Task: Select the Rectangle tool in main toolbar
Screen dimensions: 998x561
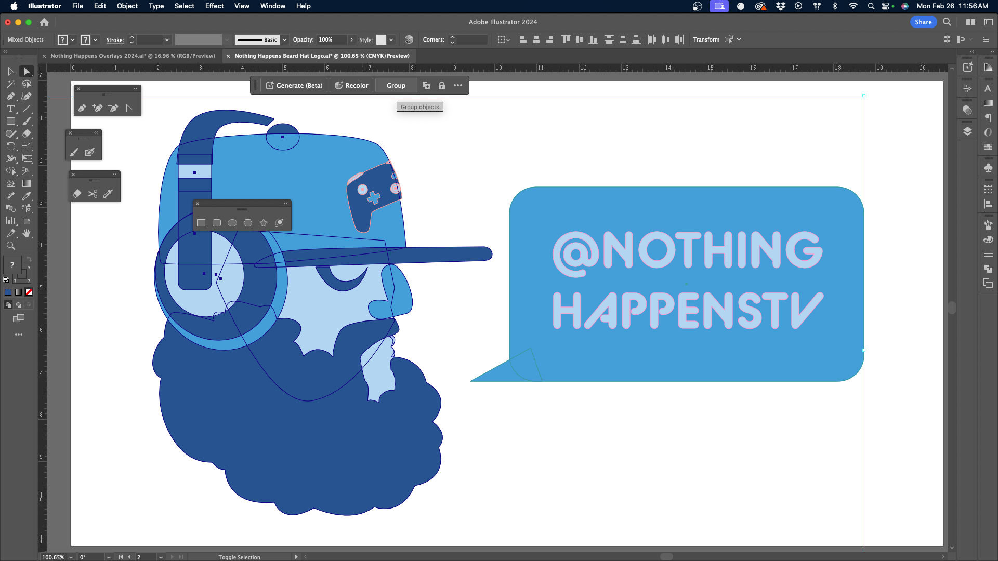Action: point(10,121)
